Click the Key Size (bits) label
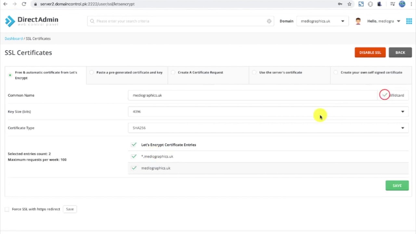The width and height of the screenshot is (416, 234). (19, 111)
